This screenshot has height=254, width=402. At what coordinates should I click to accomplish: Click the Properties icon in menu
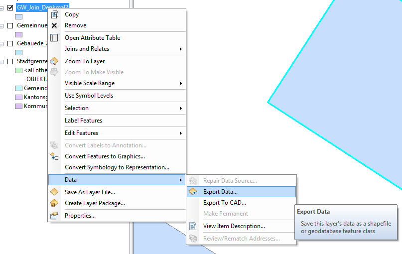(55, 216)
